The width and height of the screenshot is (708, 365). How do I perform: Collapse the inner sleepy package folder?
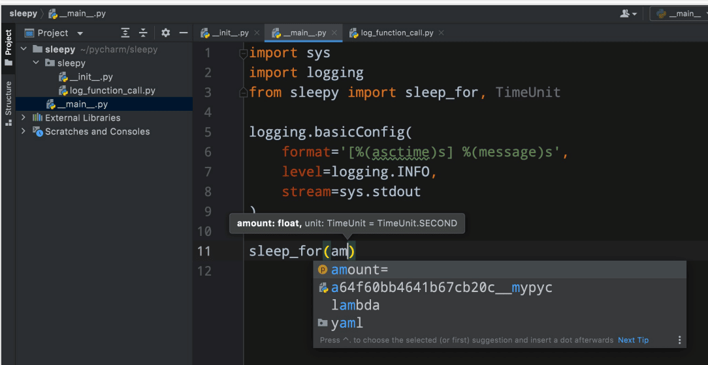pyautogui.click(x=37, y=63)
